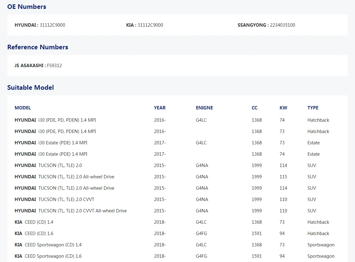Image resolution: width=355 pixels, height=262 pixels.
Task: Click Estate type in i30 Estate G4LC row
Action: (x=314, y=143)
